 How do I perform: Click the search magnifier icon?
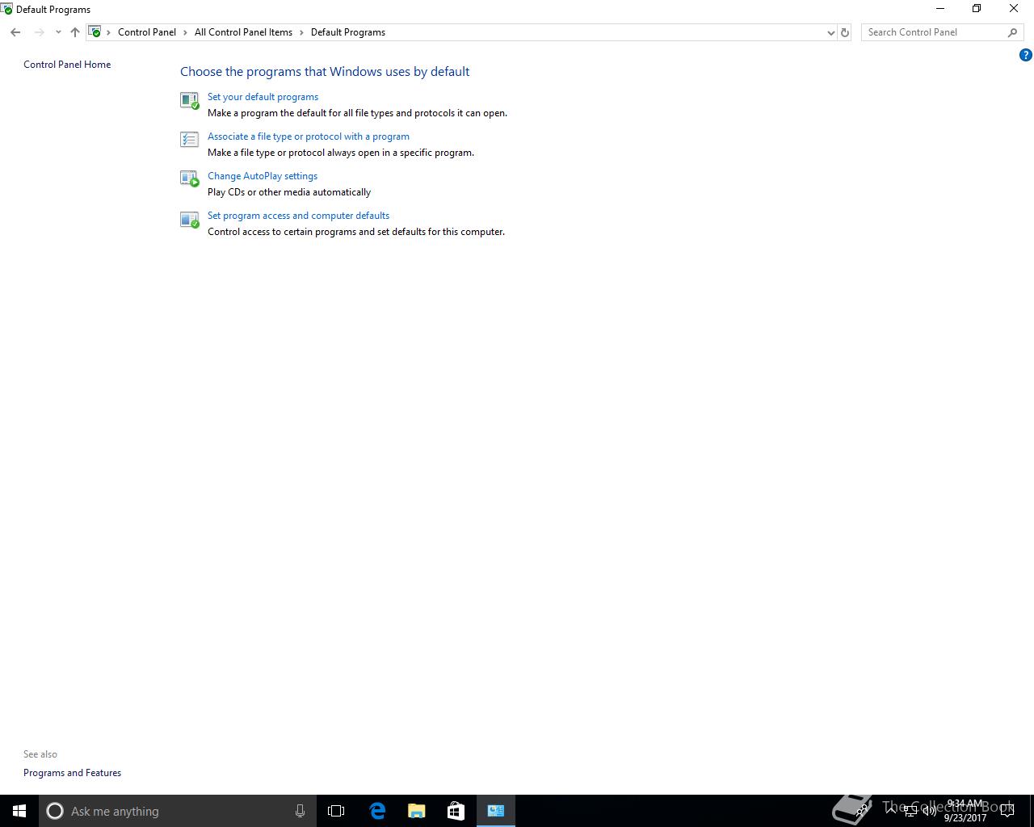point(1012,32)
